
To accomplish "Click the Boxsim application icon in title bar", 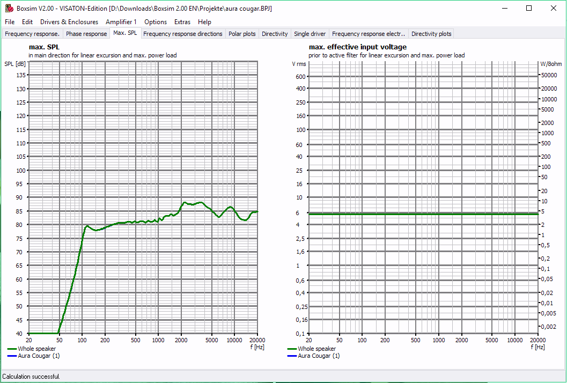I will click(x=9, y=8).
